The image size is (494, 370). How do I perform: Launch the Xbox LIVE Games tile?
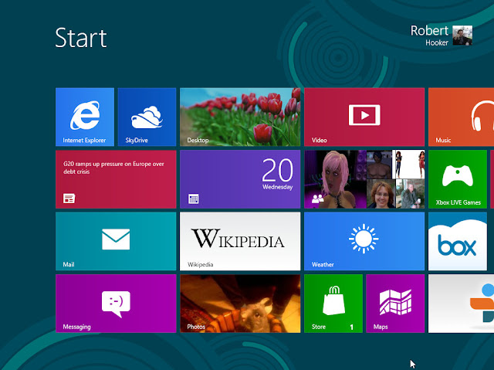[458, 179]
